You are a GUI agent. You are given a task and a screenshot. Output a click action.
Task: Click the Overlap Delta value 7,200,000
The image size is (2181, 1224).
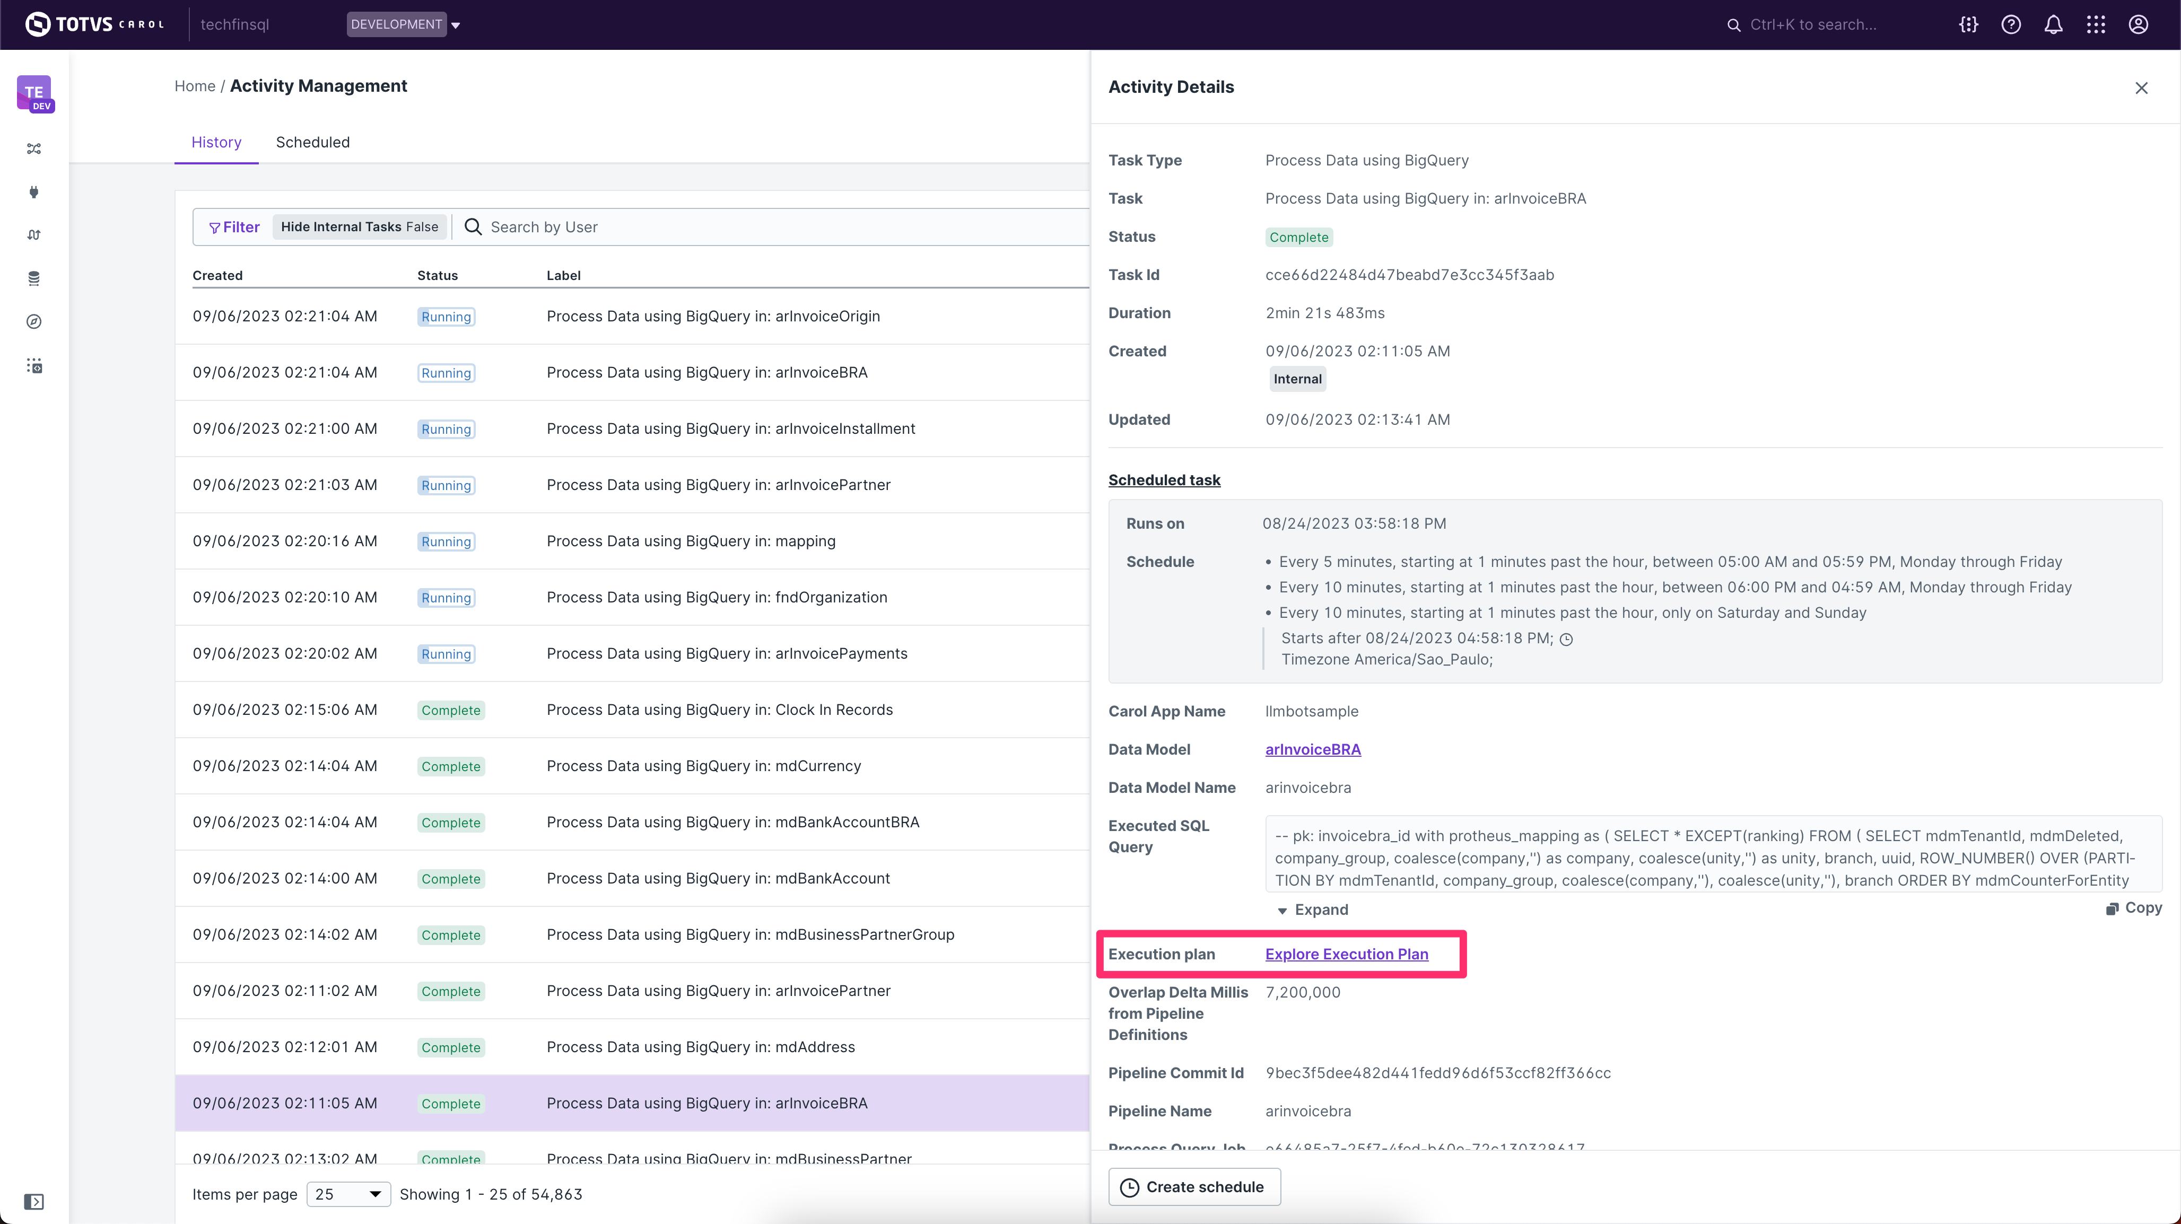coord(1303,992)
